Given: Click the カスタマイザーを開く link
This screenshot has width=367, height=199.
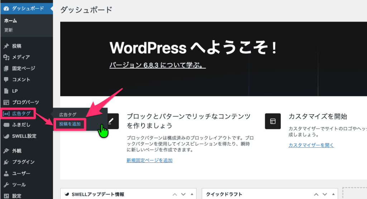Looking at the screenshot, I should click(x=311, y=145).
